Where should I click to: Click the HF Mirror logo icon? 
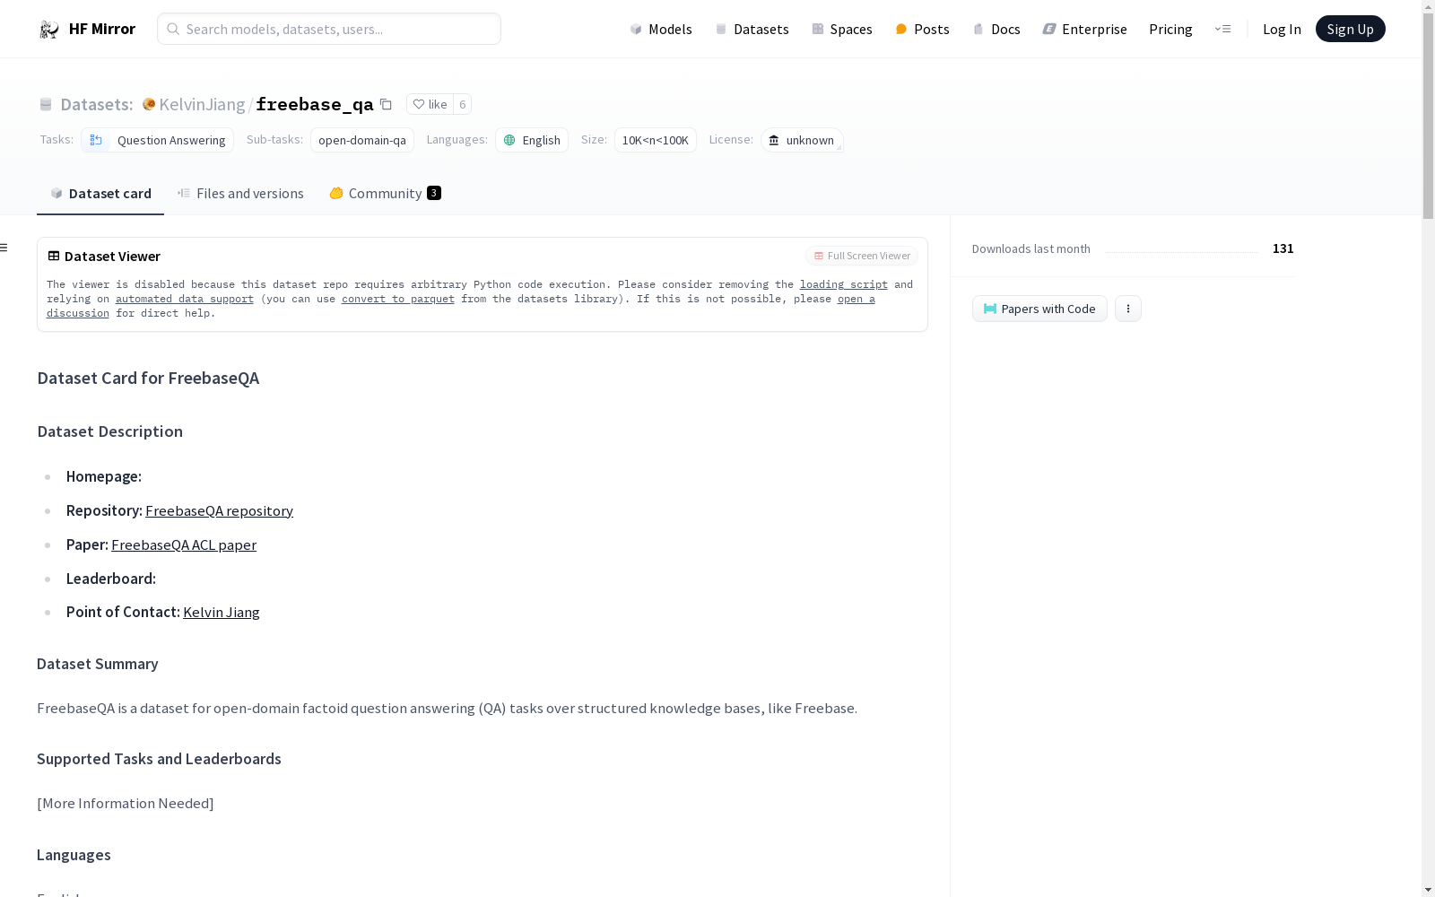(x=49, y=30)
